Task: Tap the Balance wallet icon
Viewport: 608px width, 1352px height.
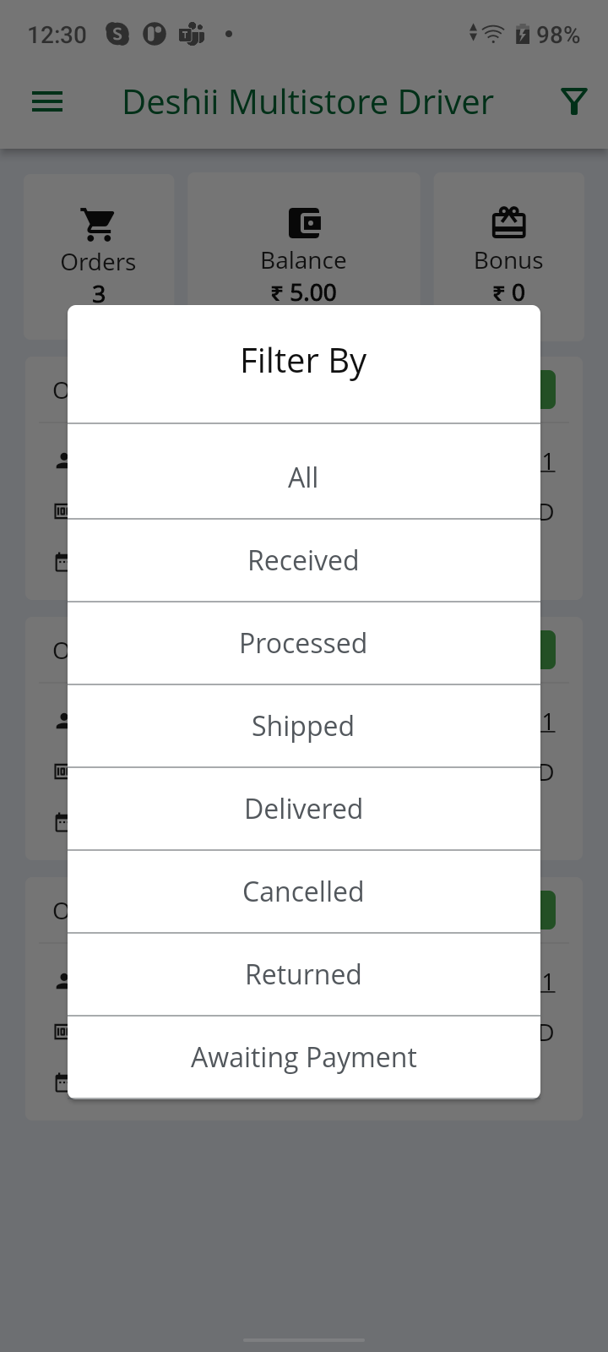Action: (304, 223)
